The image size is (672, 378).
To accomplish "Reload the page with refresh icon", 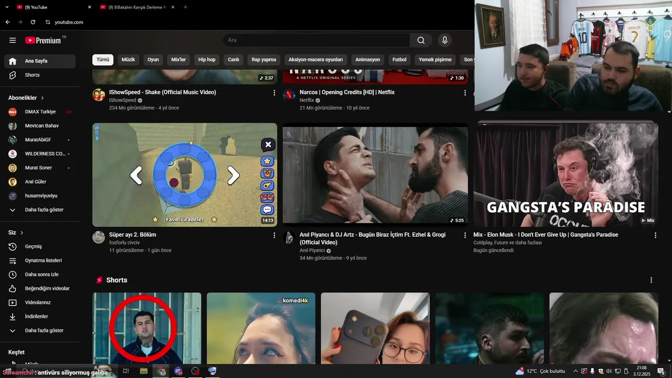I will [x=33, y=22].
